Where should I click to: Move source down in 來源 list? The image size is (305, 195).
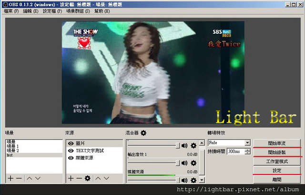(x=106, y=178)
